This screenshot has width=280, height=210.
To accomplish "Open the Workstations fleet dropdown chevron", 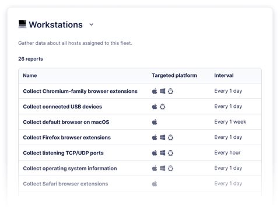I will tap(91, 24).
